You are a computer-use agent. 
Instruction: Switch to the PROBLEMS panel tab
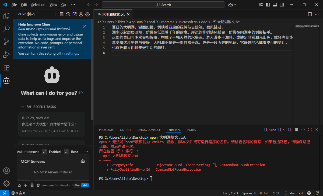(106, 130)
